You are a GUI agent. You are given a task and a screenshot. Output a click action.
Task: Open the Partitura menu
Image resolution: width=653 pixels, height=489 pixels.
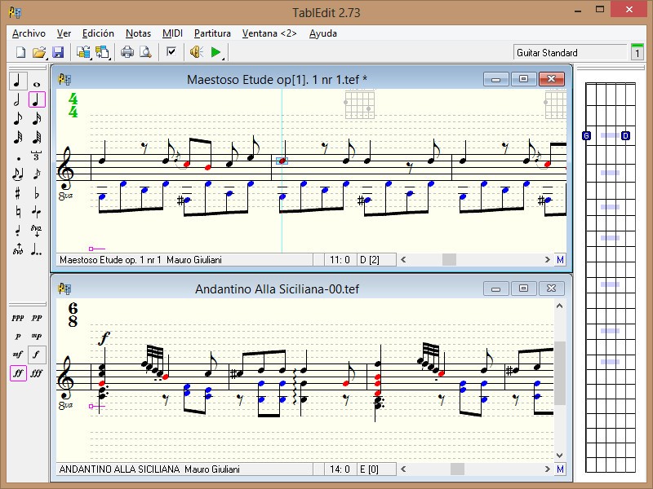click(212, 33)
